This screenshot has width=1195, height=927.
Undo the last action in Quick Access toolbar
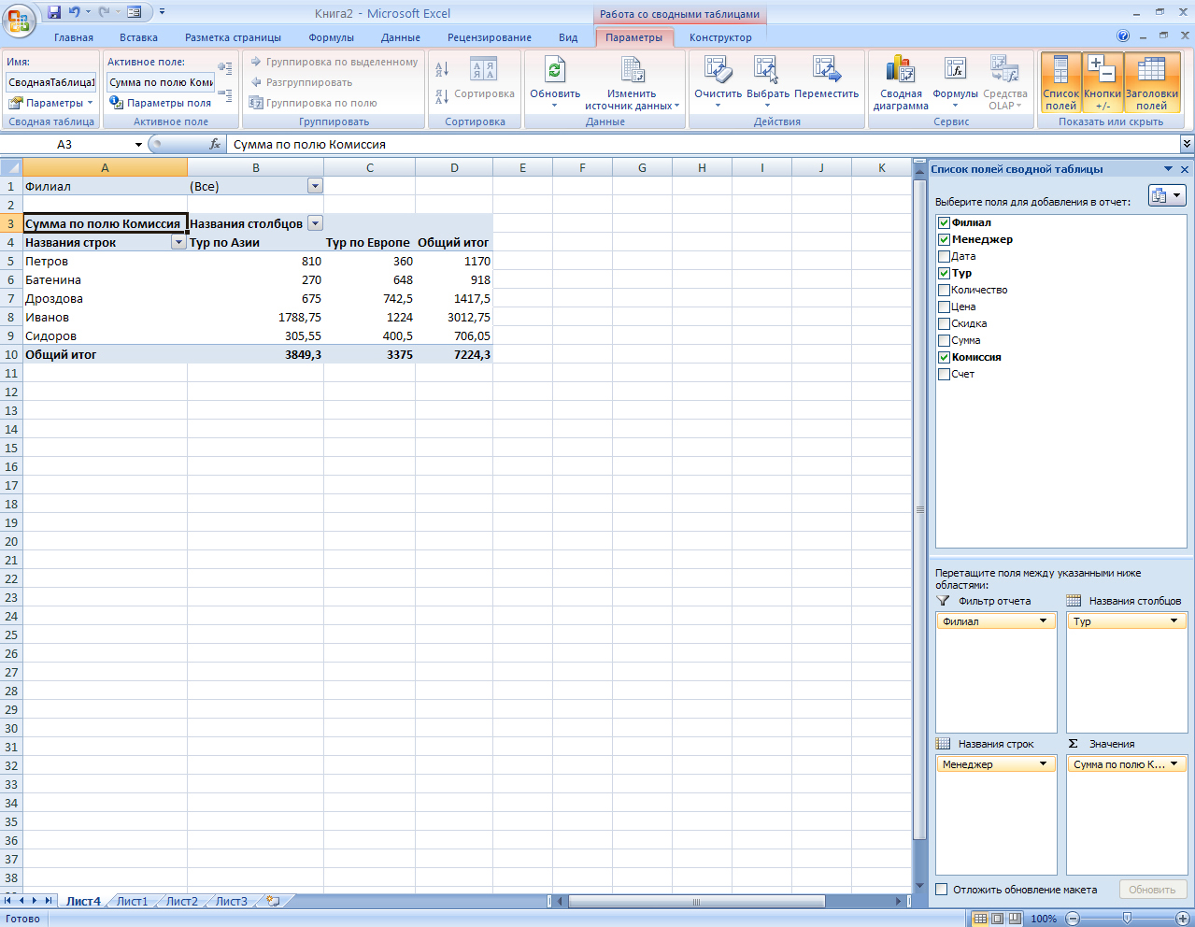point(75,12)
